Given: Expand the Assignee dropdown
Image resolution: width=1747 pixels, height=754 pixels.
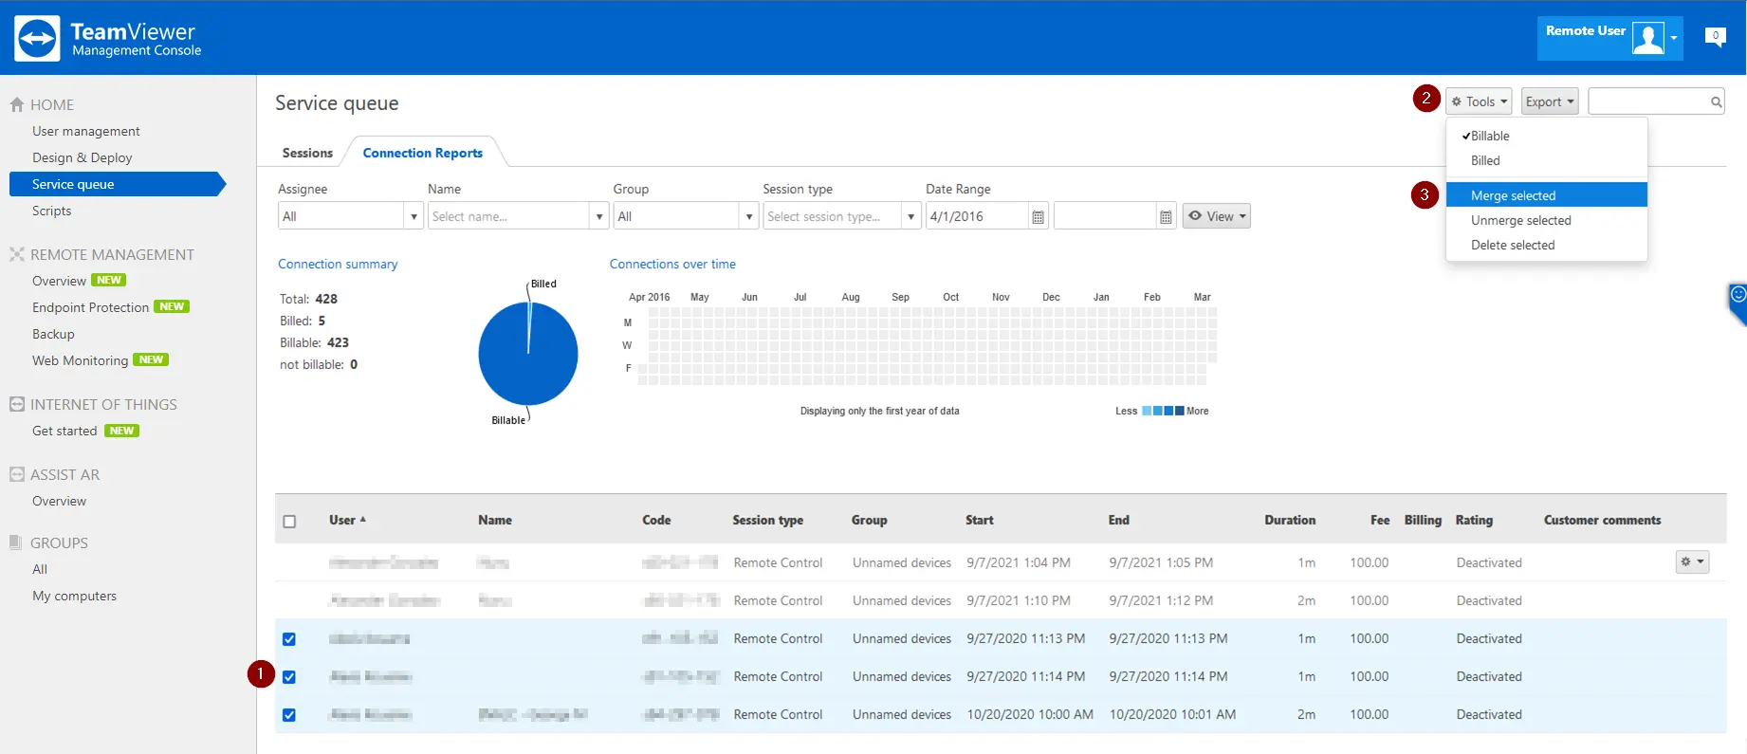Looking at the screenshot, I should pyautogui.click(x=414, y=216).
